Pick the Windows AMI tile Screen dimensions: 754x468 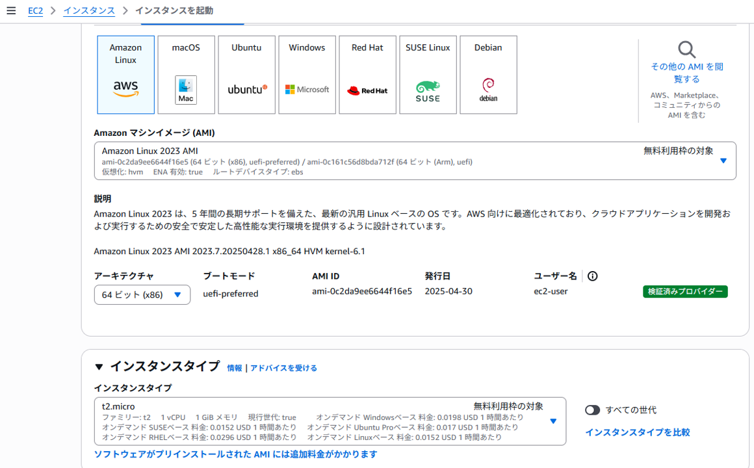(307, 75)
